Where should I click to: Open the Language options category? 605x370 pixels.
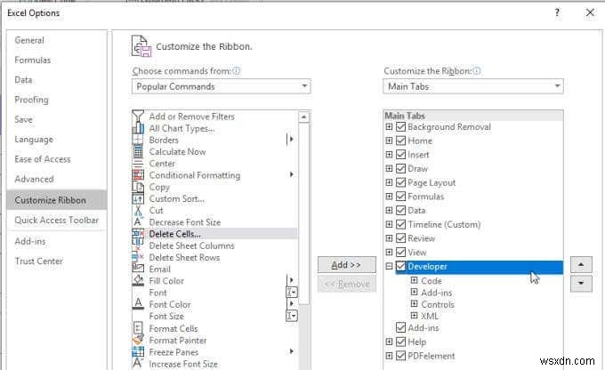(x=57, y=140)
